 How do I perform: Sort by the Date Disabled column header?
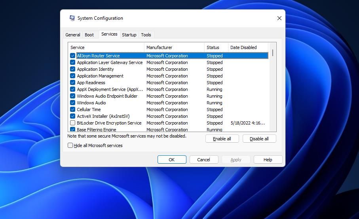point(248,47)
